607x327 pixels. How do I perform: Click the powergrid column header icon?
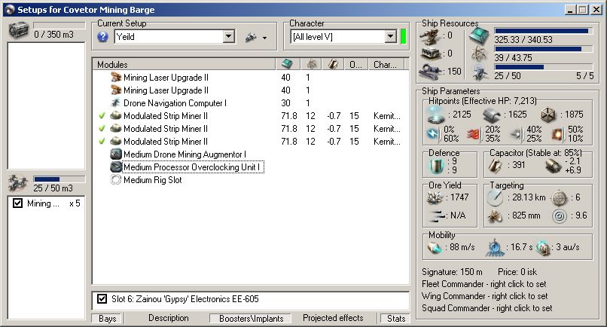[x=312, y=64]
